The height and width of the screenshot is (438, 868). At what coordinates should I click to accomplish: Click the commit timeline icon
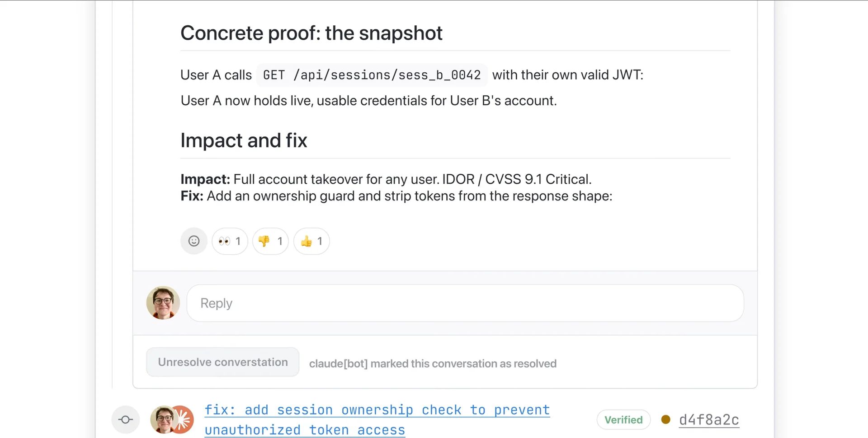(x=126, y=420)
